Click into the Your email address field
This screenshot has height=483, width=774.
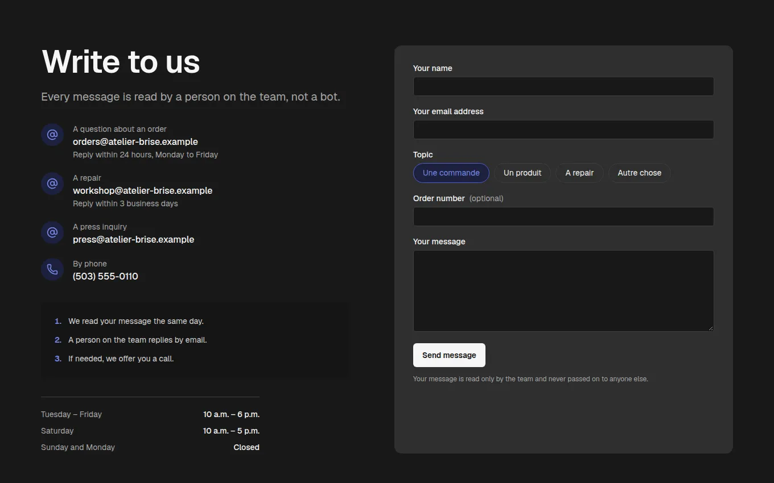click(563, 130)
